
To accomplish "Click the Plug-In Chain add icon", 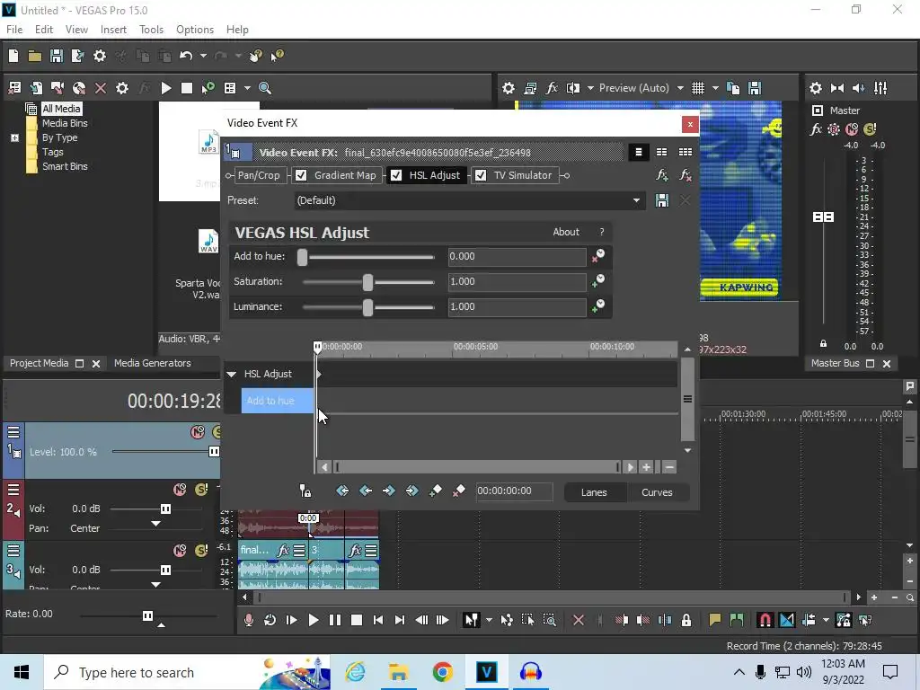I will pos(662,175).
